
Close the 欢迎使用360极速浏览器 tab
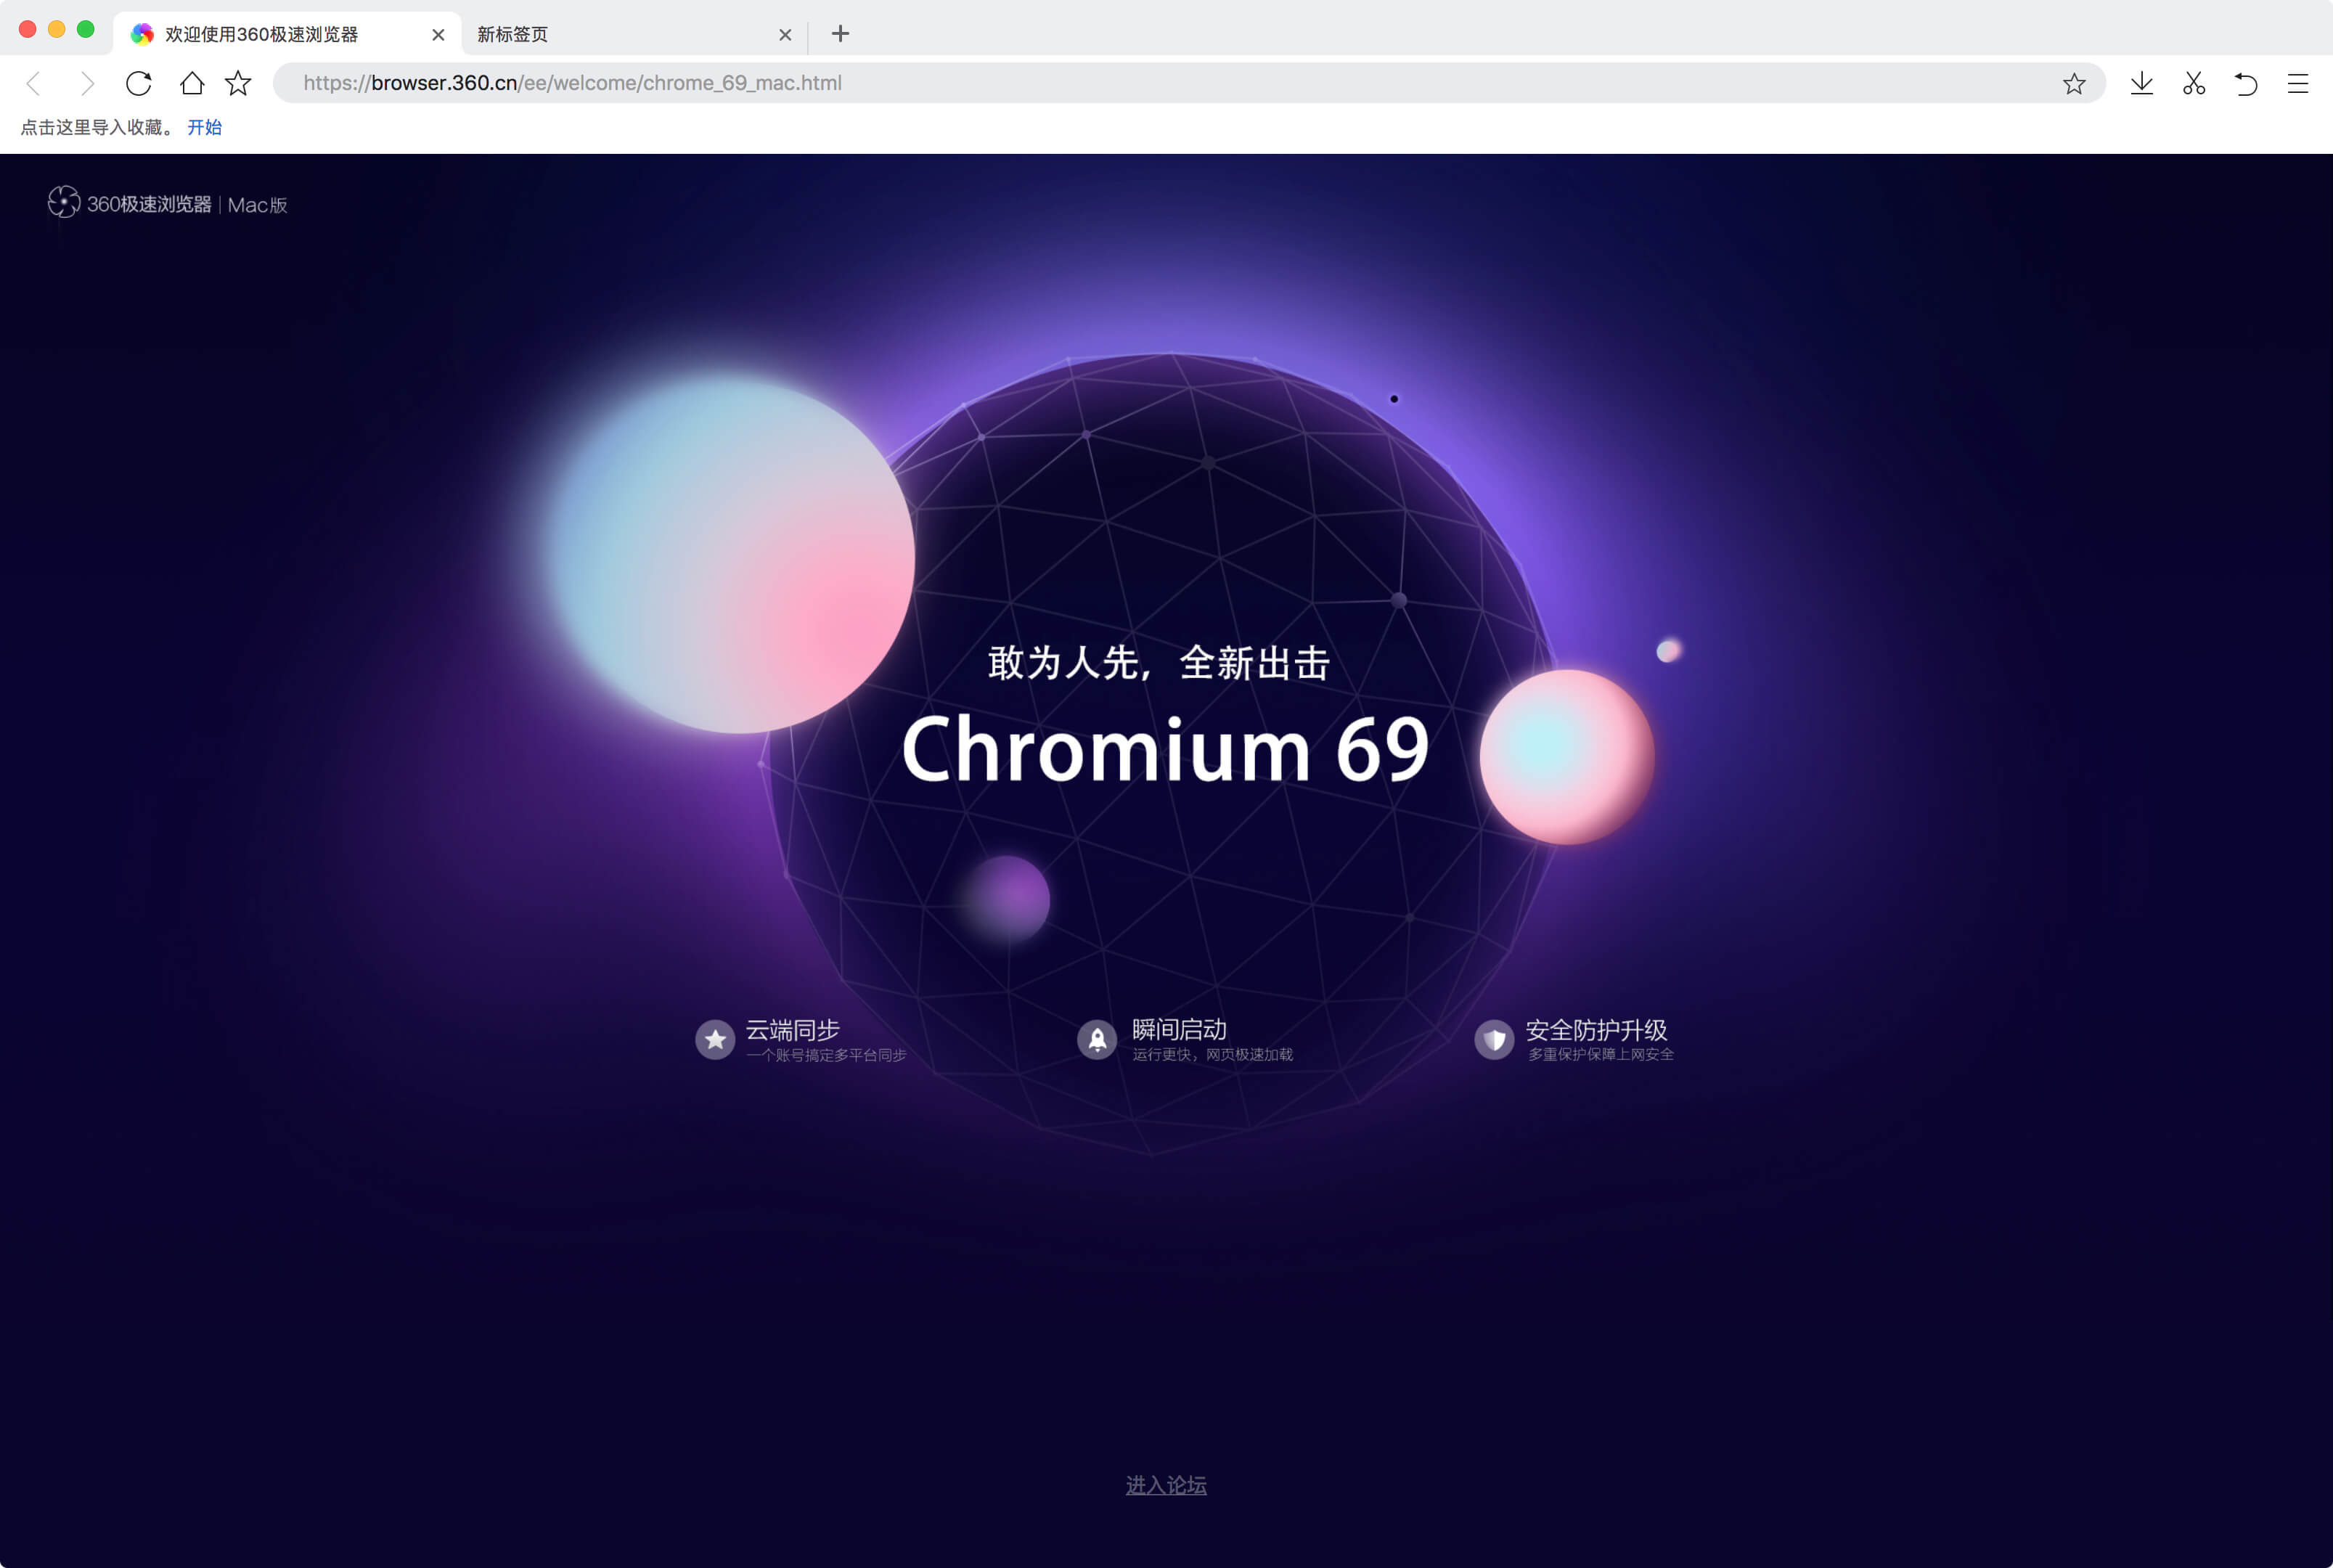(x=438, y=35)
